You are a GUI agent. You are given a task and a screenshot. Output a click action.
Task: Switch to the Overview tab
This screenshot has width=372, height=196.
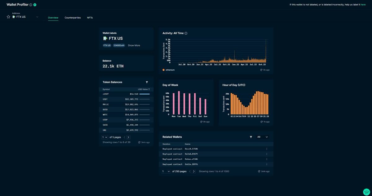coord(53,18)
